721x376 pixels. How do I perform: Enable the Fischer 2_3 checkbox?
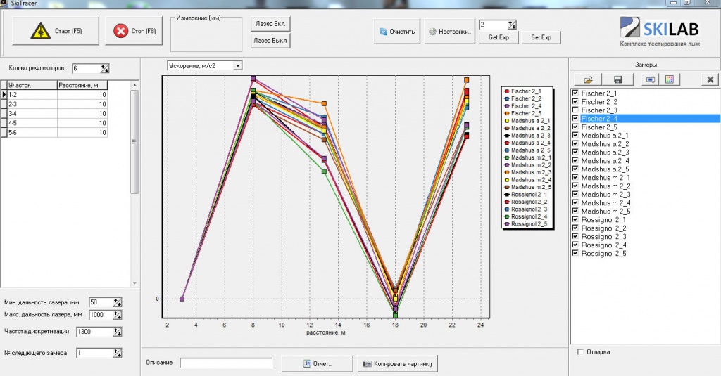click(575, 110)
